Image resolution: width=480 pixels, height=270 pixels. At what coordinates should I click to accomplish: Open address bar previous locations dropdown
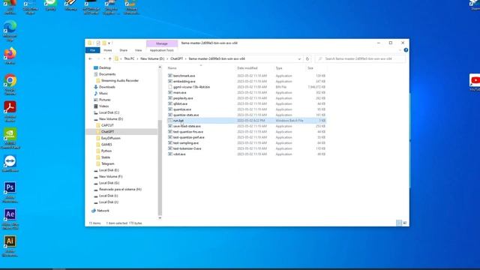(299, 58)
